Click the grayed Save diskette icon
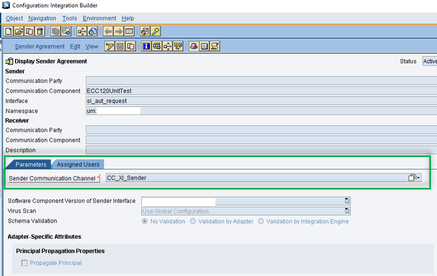 [x=120, y=46]
